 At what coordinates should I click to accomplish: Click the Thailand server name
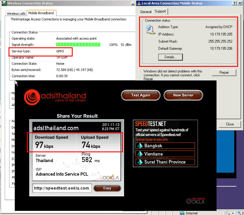point(44,161)
